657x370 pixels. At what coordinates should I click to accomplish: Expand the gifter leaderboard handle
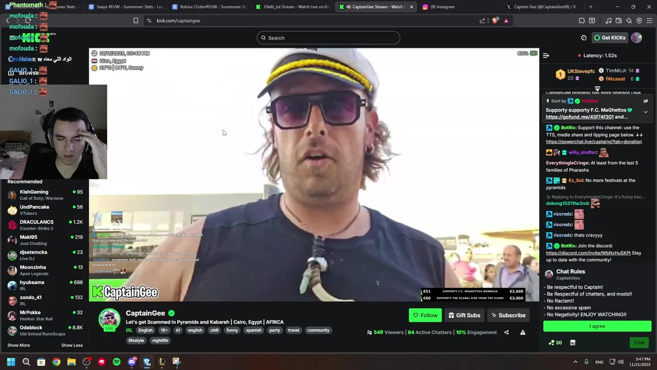tap(597, 89)
